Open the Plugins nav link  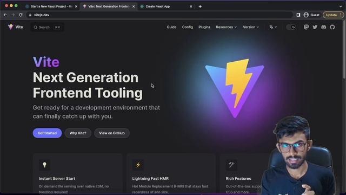pos(204,27)
